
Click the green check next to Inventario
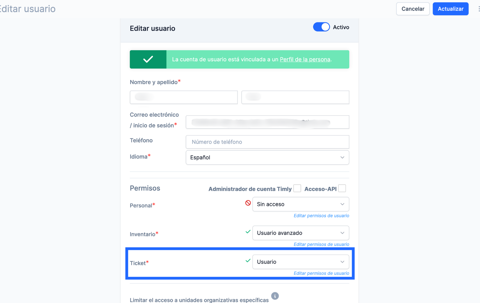coord(248,232)
